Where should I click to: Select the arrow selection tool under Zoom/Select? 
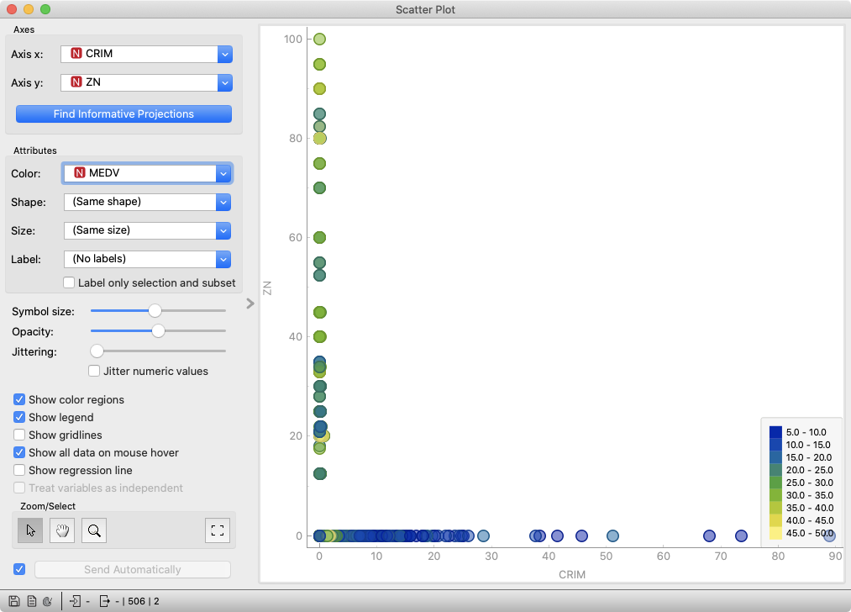[29, 530]
